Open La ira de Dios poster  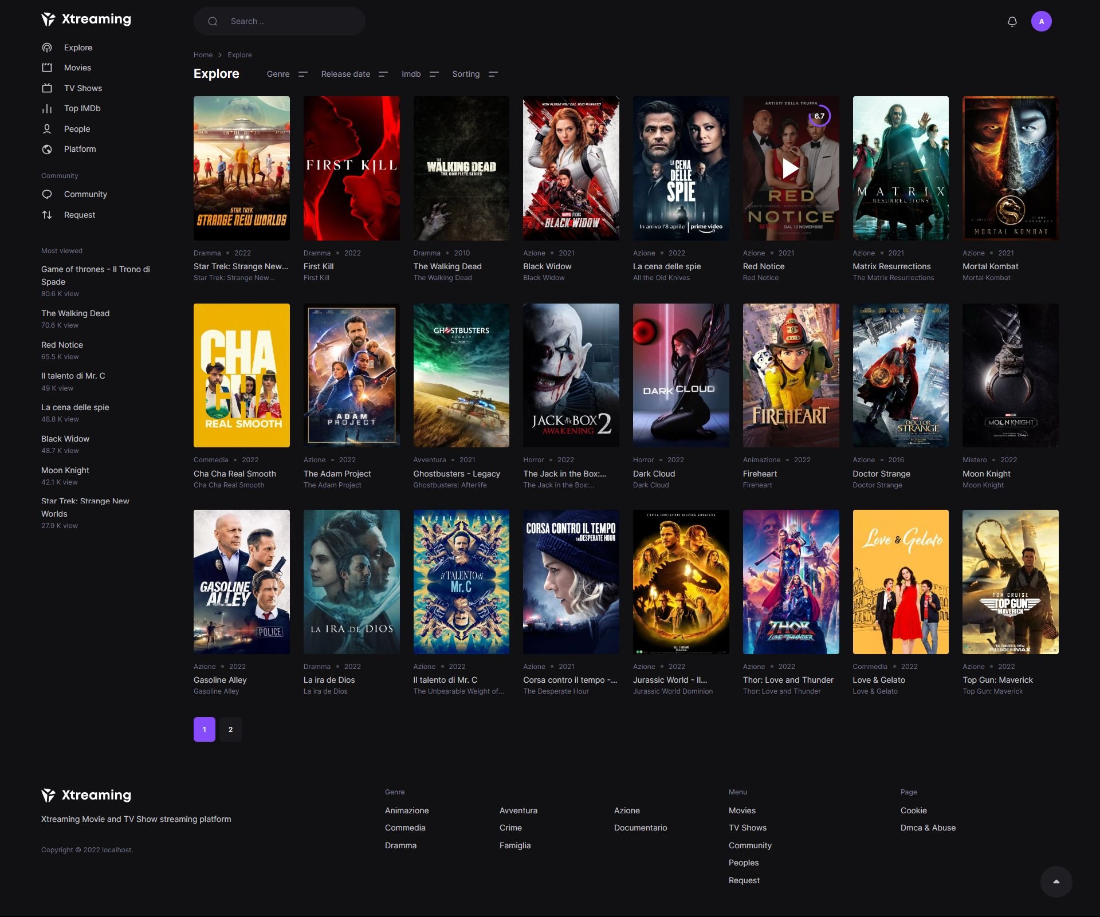pyautogui.click(x=351, y=582)
